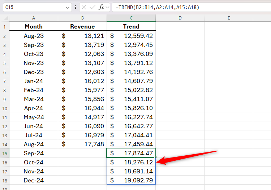This screenshot has height=190, width=271.
Task: Click the Enter checkmark formula bar icon
Action: [93, 7]
